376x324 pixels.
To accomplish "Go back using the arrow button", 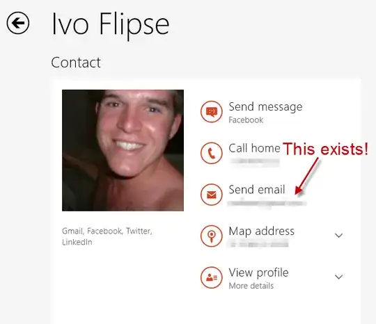I will (18, 23).
